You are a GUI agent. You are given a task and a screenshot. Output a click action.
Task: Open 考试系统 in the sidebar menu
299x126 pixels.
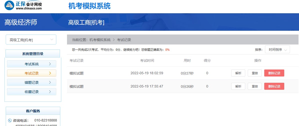31,64
